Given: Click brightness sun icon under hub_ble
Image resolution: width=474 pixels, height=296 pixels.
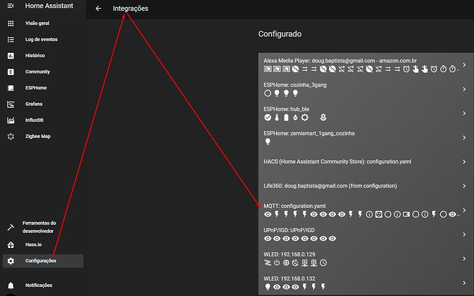Looking at the screenshot, I should click(305, 117).
